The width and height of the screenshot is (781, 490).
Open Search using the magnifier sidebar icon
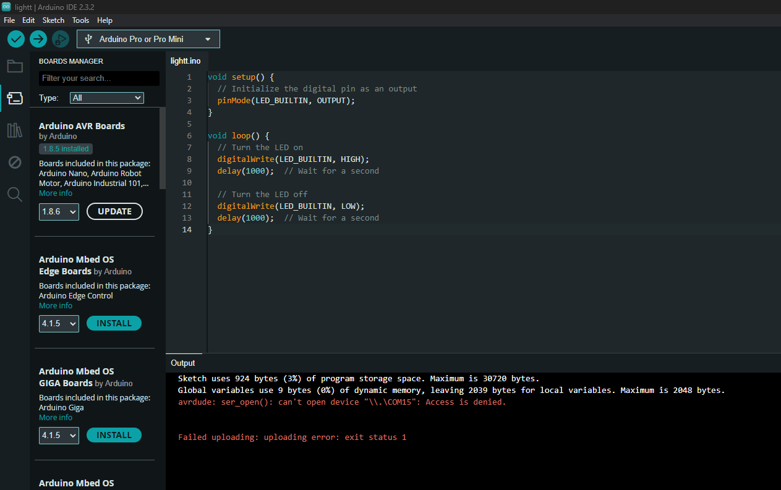[14, 194]
